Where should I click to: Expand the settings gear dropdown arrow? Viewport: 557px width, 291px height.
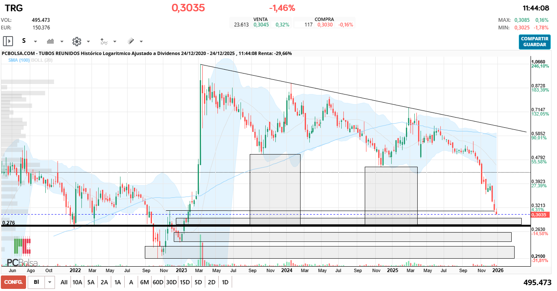[x=88, y=42]
